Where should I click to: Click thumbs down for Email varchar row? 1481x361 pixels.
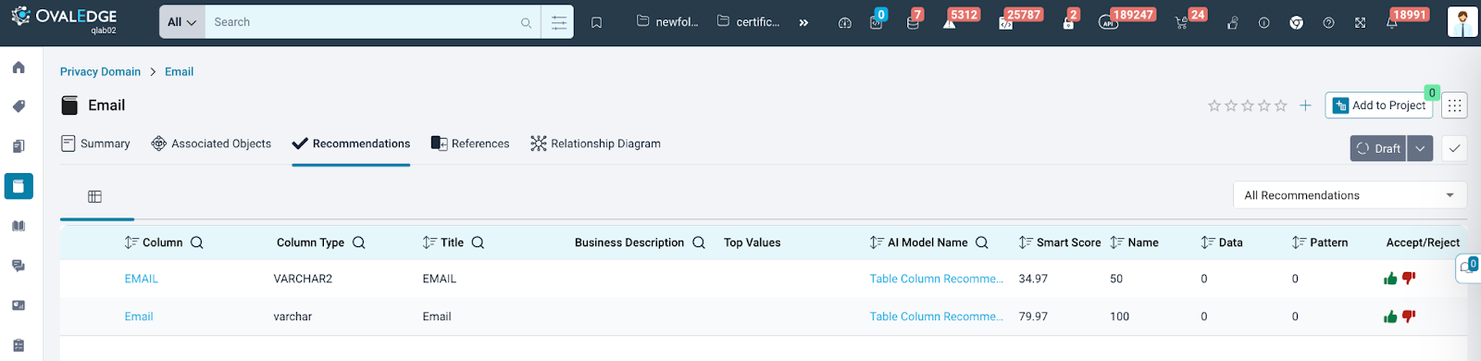(x=1409, y=317)
